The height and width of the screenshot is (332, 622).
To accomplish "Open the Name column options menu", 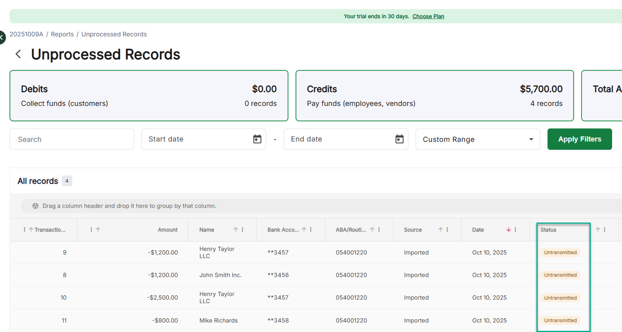I will pyautogui.click(x=242, y=230).
